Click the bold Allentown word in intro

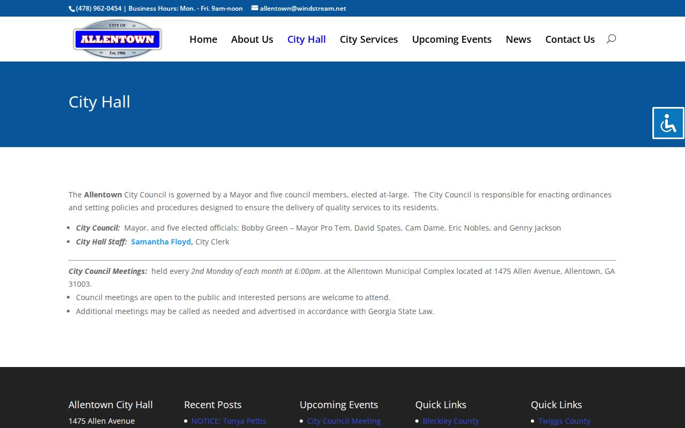click(x=103, y=195)
